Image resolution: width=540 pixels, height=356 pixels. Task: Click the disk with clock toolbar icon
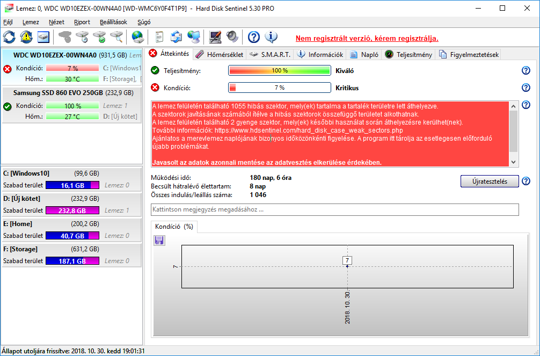(82, 37)
